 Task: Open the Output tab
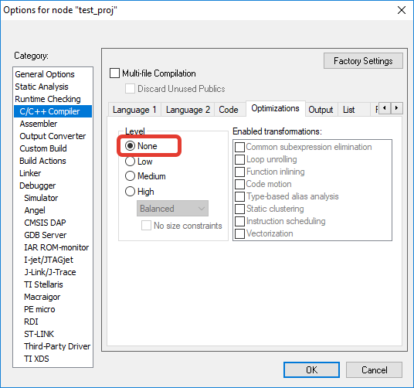click(321, 110)
